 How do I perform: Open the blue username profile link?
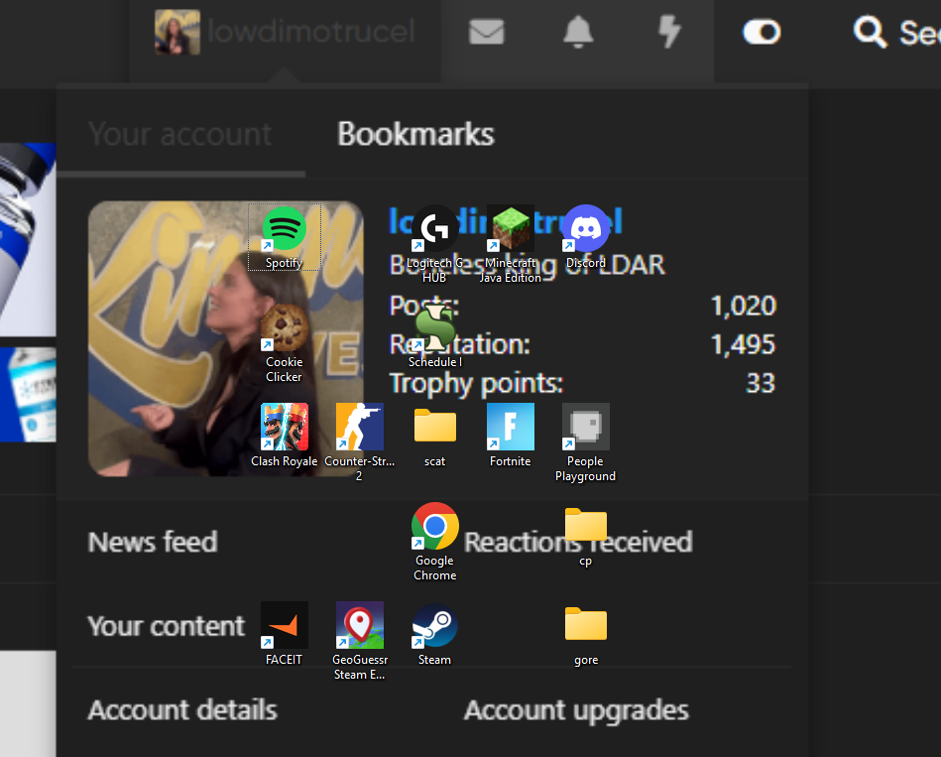506,221
